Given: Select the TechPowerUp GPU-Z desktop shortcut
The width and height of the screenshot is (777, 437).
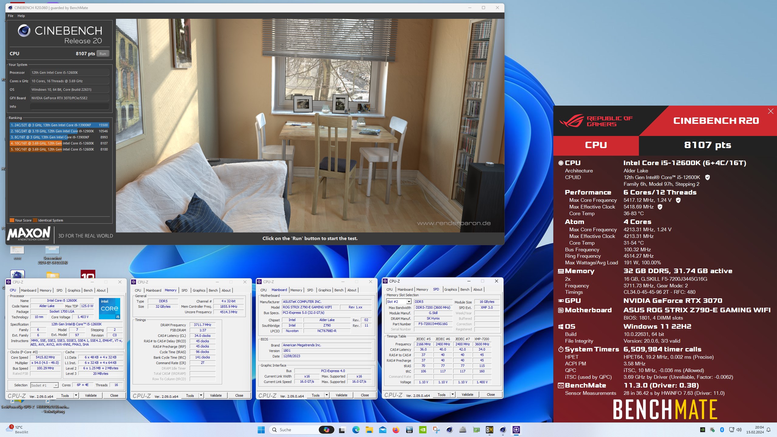Looking at the screenshot, I should coord(17,406).
